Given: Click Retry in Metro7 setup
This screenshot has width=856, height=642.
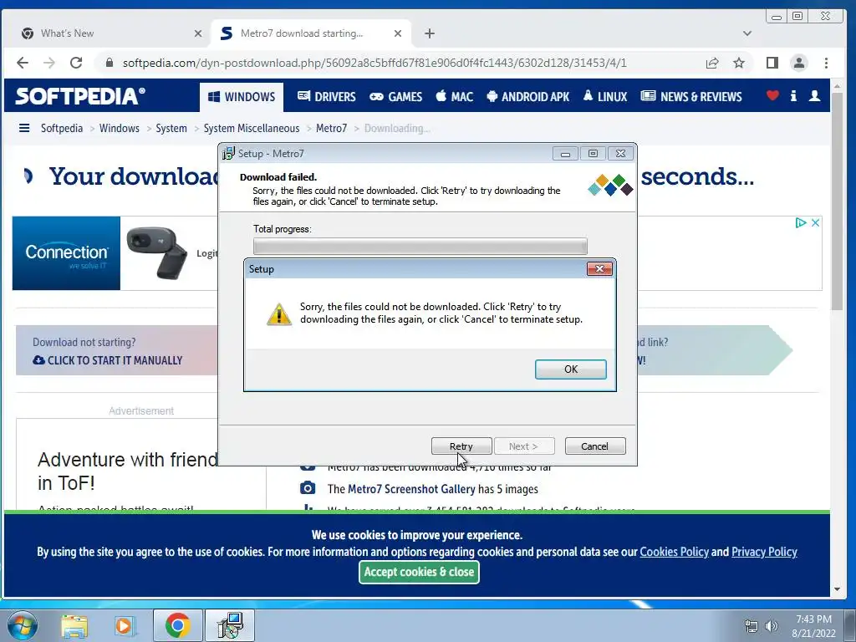Looking at the screenshot, I should coord(461,446).
